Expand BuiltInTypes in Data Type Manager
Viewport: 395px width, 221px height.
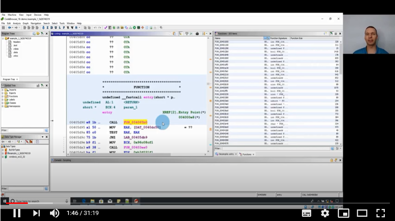pyautogui.click(x=3, y=150)
